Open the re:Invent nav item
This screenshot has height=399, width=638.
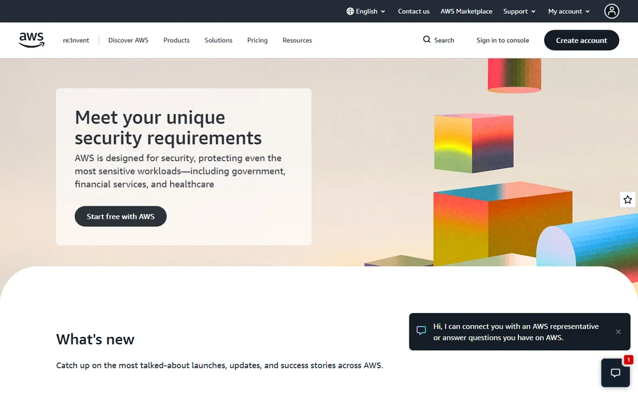point(75,40)
